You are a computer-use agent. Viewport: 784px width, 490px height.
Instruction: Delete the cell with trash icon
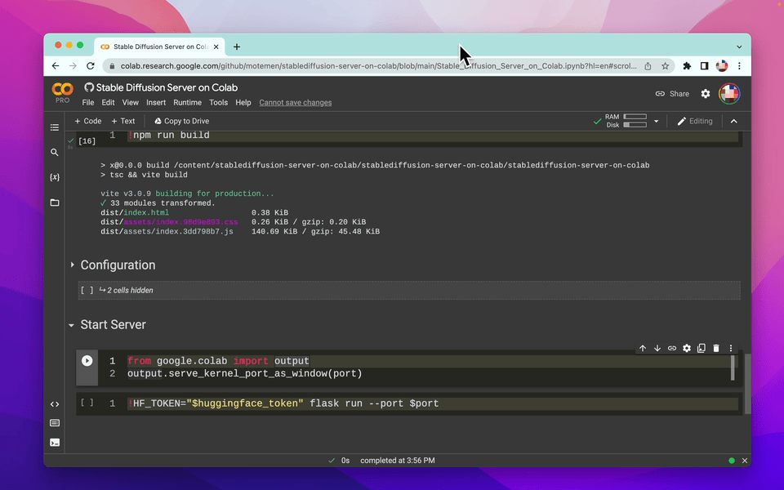pyautogui.click(x=716, y=348)
